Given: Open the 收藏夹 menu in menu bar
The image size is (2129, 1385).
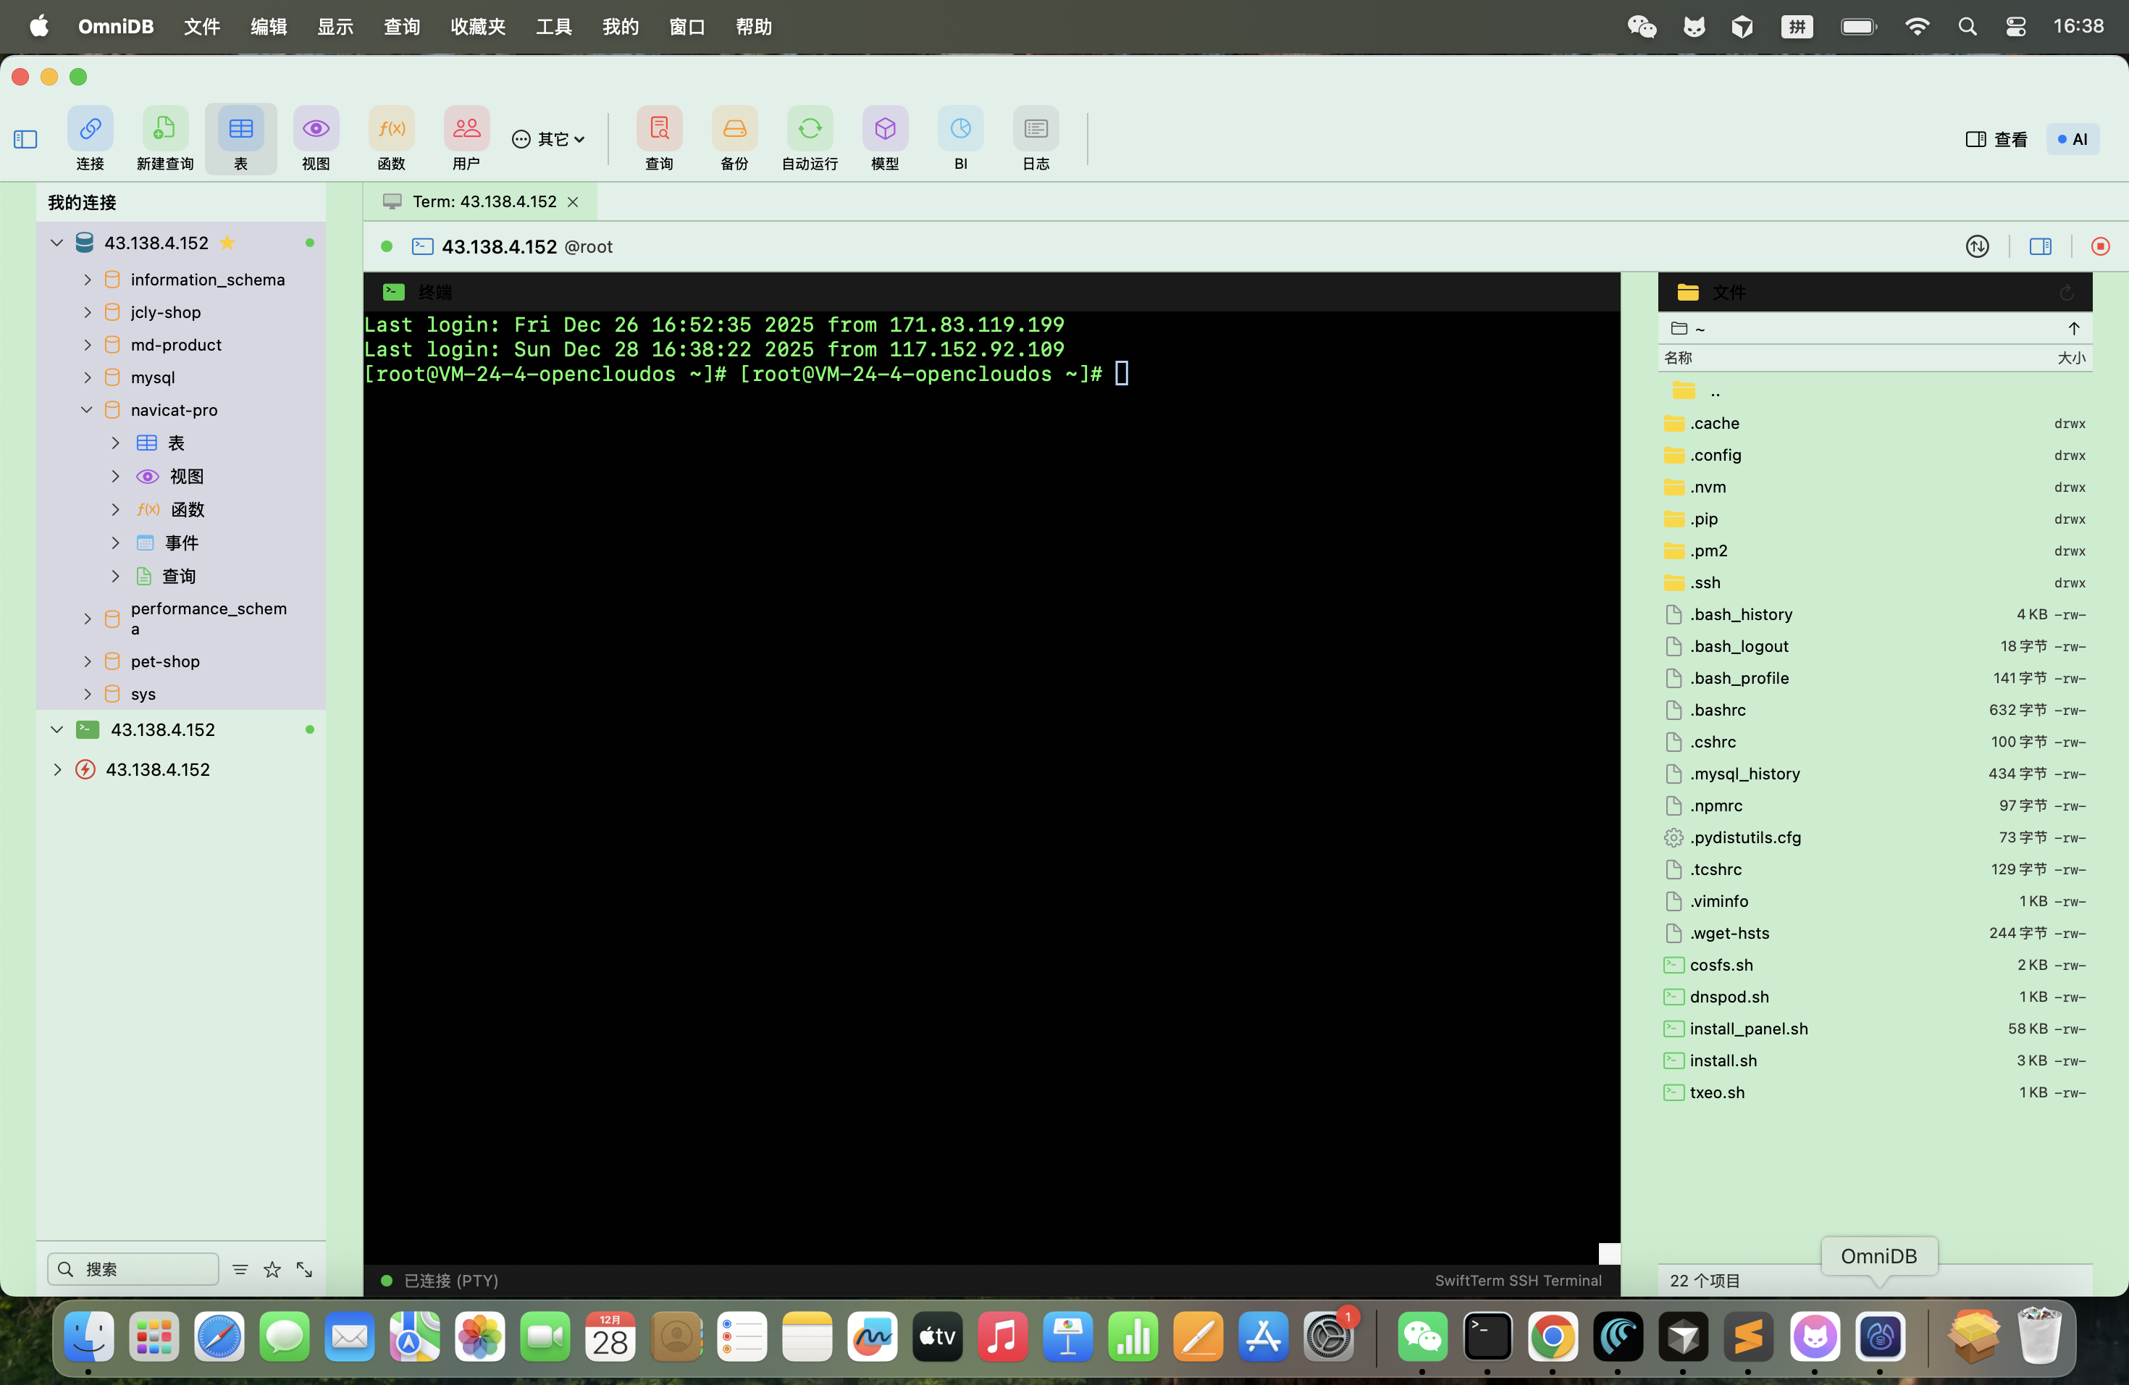Looking at the screenshot, I should (x=478, y=27).
